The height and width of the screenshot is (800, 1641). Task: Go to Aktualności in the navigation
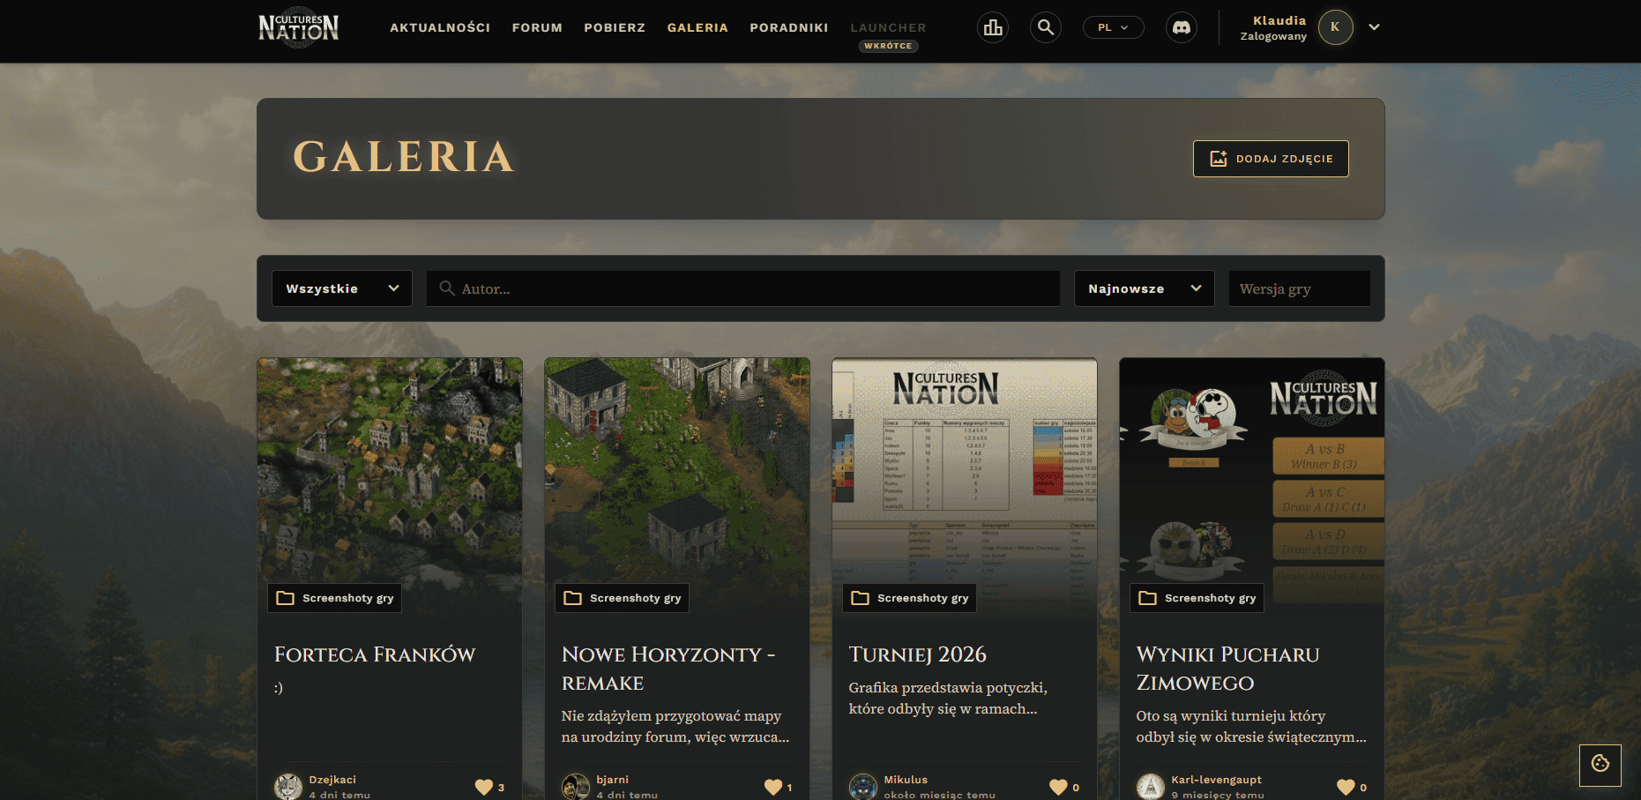440,27
